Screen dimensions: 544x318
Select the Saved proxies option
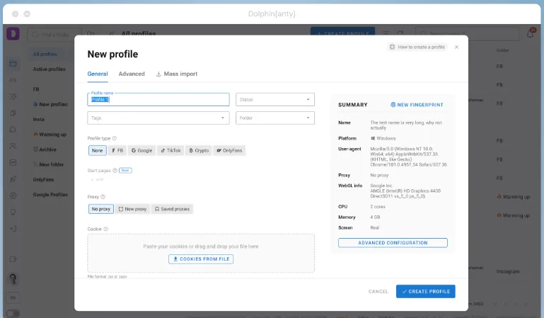coord(172,209)
